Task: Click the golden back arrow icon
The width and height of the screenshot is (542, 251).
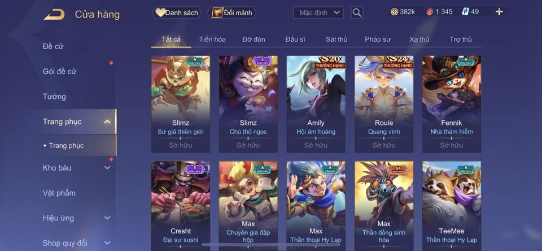Action: (x=54, y=15)
